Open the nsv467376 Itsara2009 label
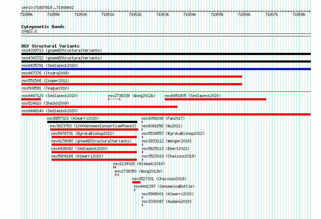 [45, 73]
